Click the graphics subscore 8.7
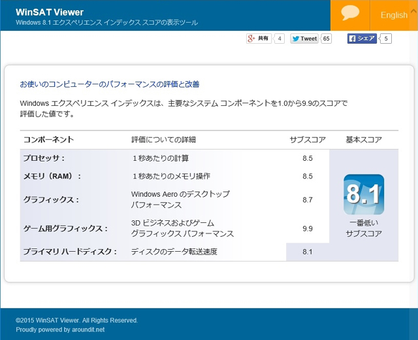The width and height of the screenshot is (418, 340). 308,200
